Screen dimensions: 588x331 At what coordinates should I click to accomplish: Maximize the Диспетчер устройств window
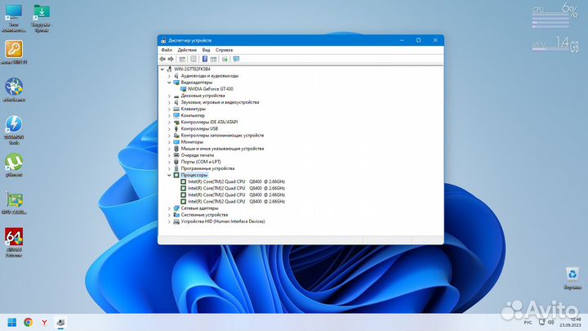418,40
